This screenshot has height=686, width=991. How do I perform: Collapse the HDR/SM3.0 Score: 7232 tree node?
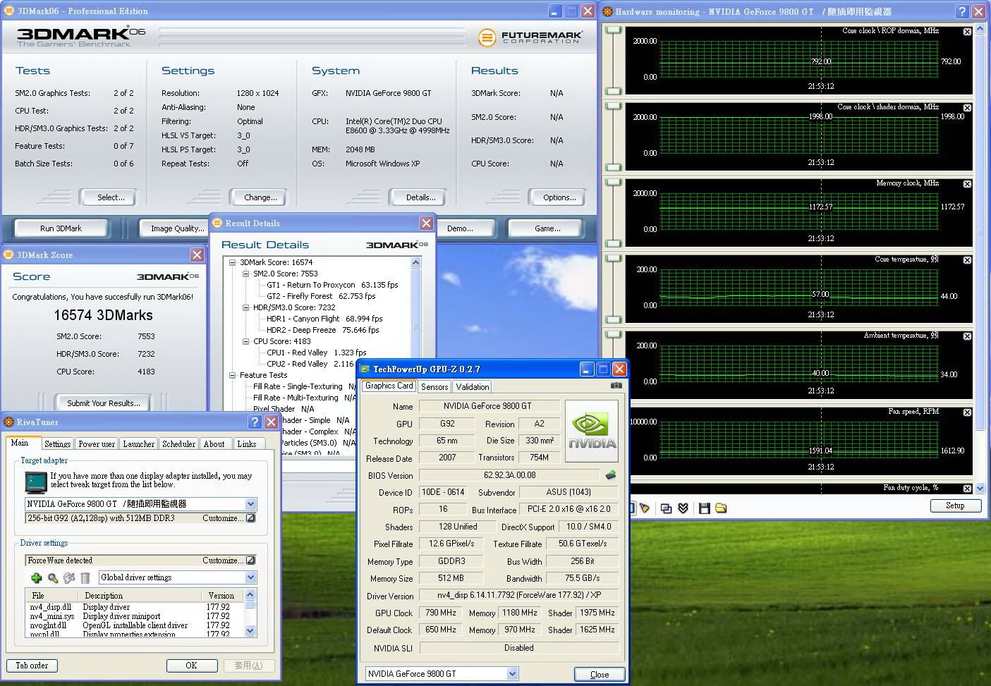tap(245, 307)
